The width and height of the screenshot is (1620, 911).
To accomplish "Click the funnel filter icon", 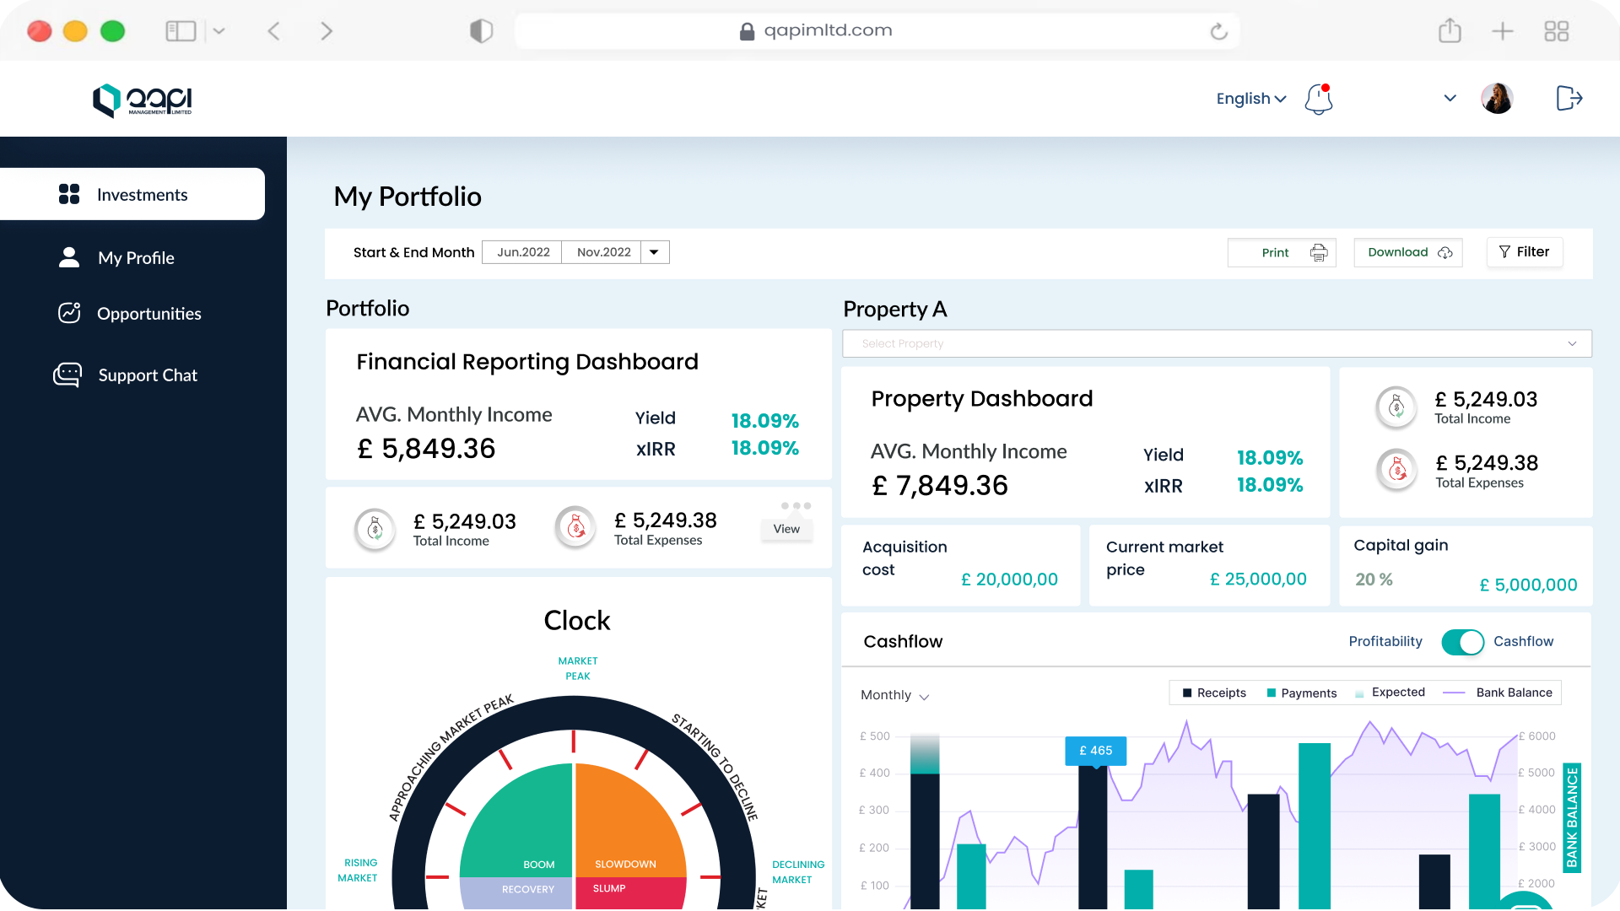I will point(1504,251).
